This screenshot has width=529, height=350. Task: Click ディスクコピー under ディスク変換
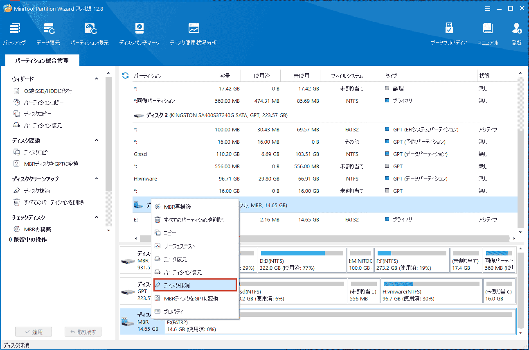tap(32, 152)
